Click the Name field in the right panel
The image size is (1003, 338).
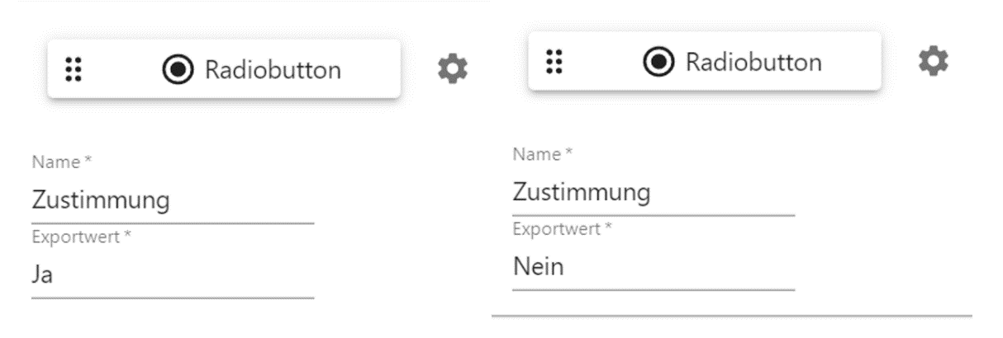[653, 192]
